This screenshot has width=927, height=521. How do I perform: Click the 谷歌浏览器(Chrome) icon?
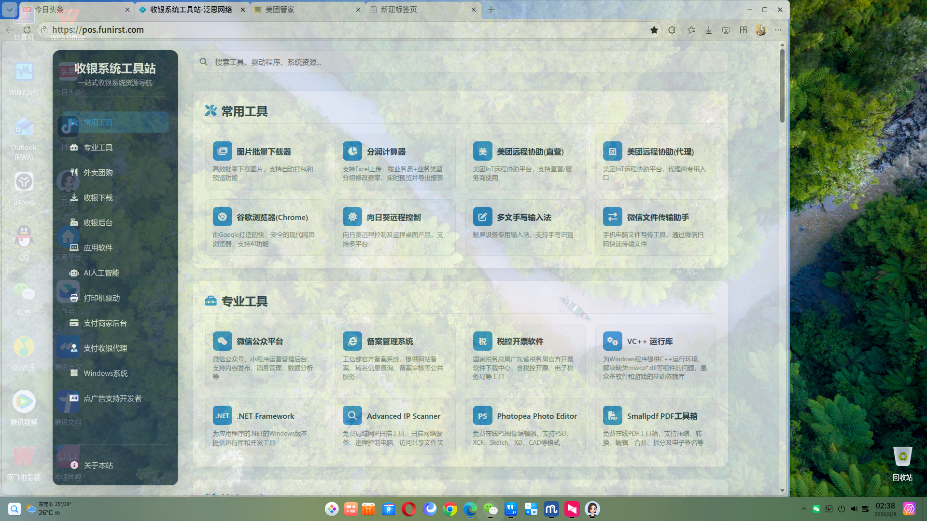coord(222,217)
